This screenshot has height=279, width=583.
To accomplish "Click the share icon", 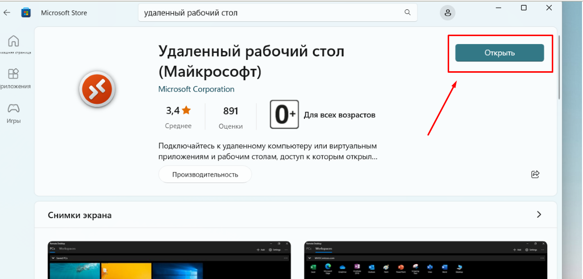I will click(535, 174).
